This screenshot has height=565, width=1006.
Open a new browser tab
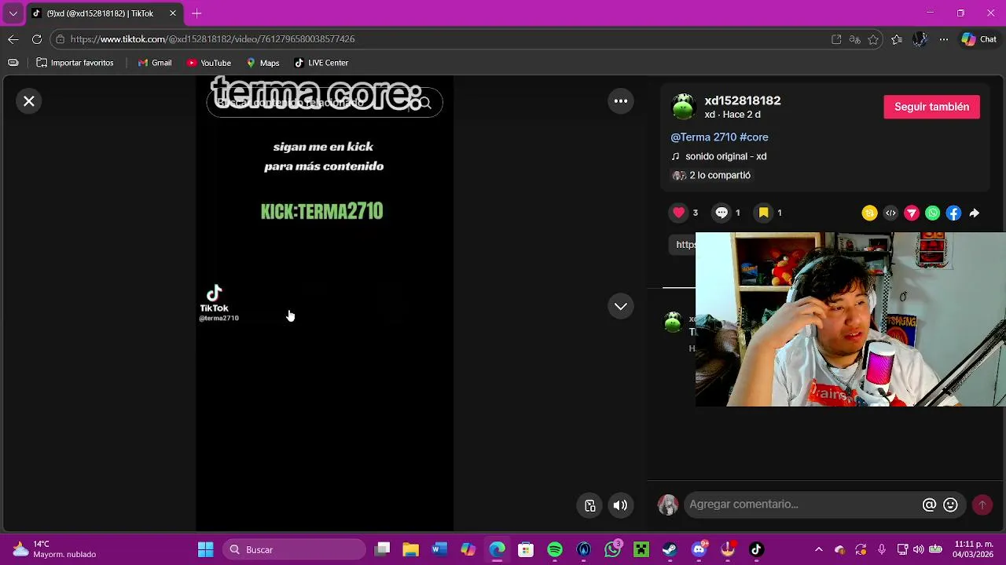pos(196,13)
